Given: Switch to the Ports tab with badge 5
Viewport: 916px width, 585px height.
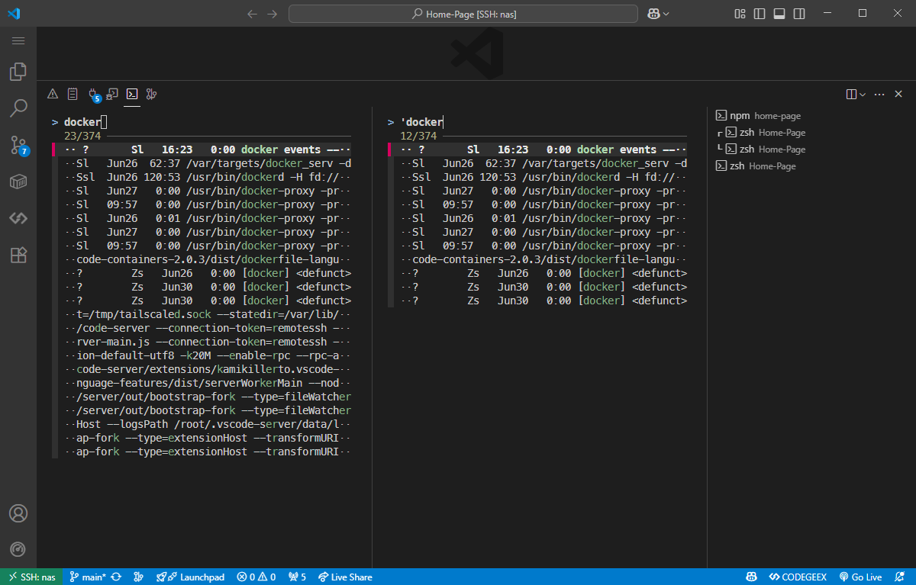Looking at the screenshot, I should pyautogui.click(x=94, y=95).
